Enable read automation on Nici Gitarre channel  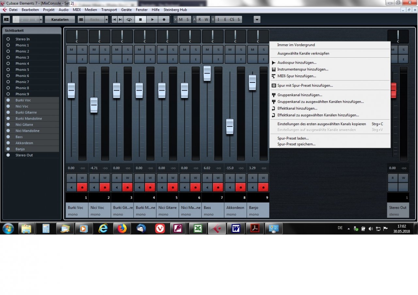pyautogui.click(x=162, y=178)
